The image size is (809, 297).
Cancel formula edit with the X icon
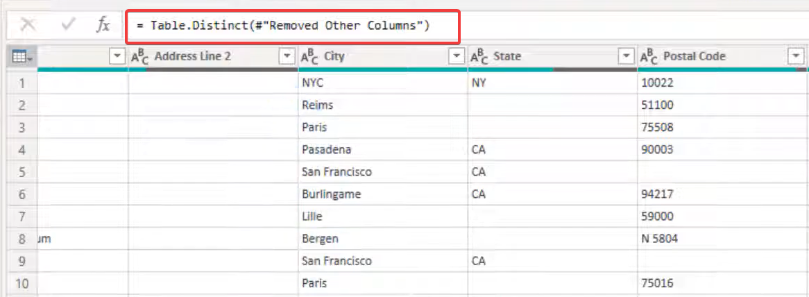[x=27, y=25]
